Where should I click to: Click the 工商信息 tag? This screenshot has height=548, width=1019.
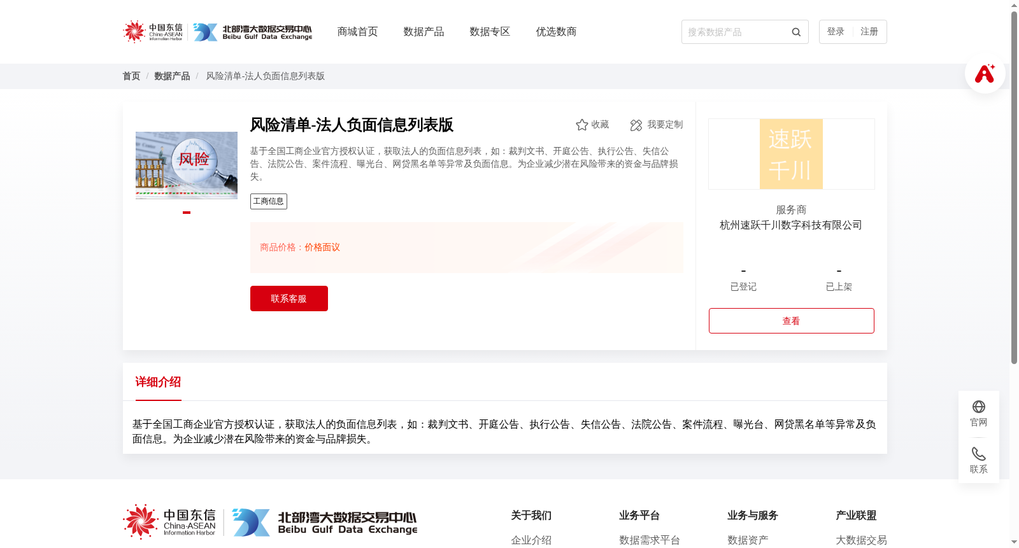point(269,201)
